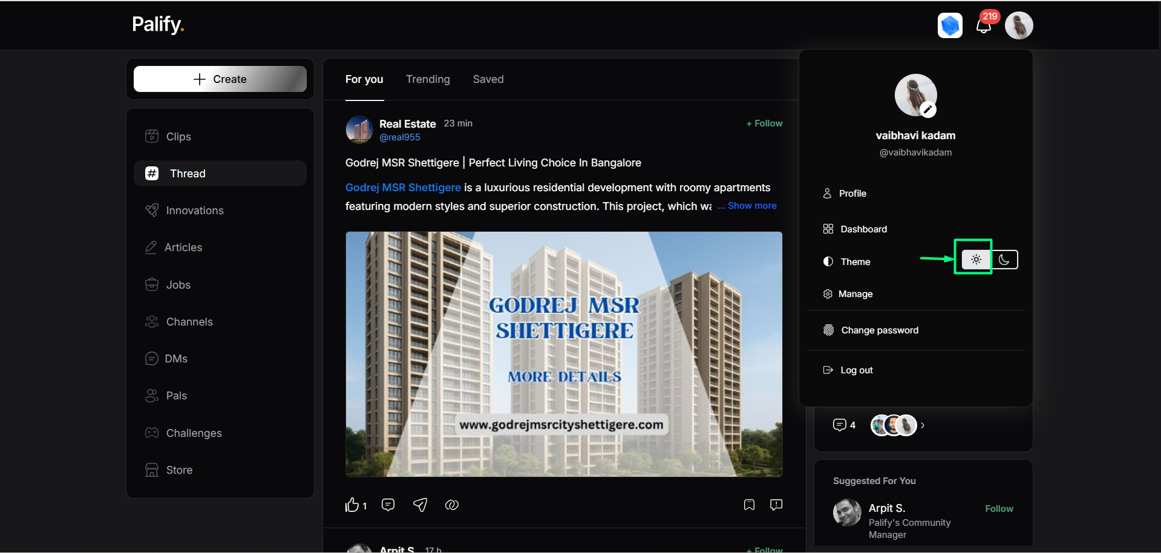Follow Arpit S. in suggestions

999,509
